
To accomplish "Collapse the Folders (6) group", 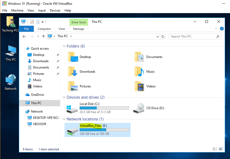I will tap(64, 46).
